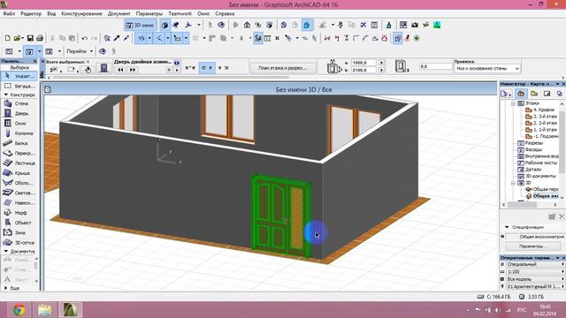Image resolution: width=566 pixels, height=318 pixels.
Task: Click the New document icon
Action: (7, 38)
